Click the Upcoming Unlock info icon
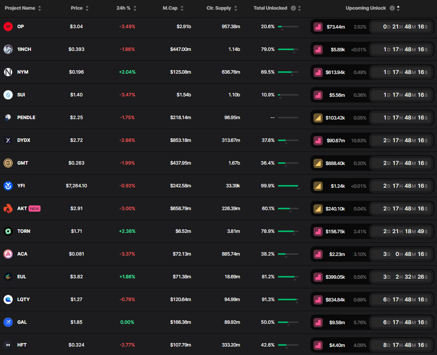This screenshot has height=355, width=437. tap(392, 8)
